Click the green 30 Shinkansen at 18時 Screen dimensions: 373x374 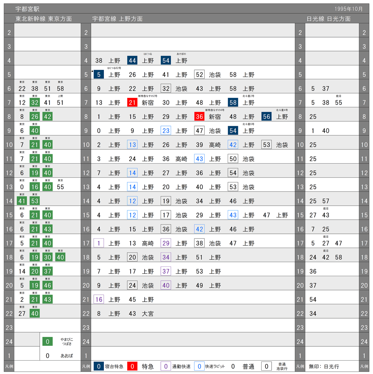tap(48, 257)
